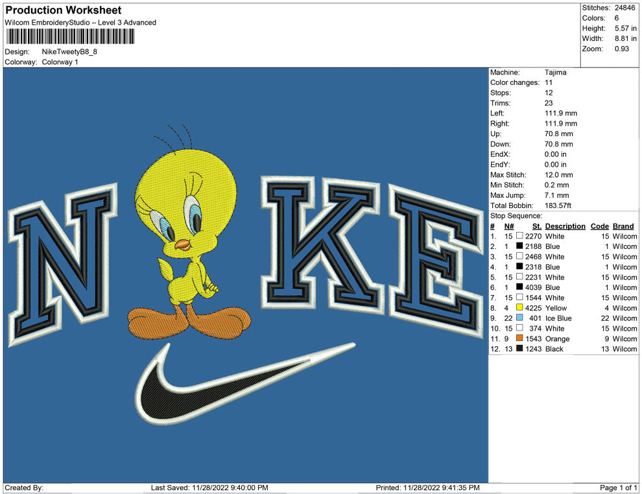Image resolution: width=642 pixels, height=494 pixels.
Task: Click the "Last Saved: 11/28/2022 9:40:00 PM" footer
Action: (209, 488)
